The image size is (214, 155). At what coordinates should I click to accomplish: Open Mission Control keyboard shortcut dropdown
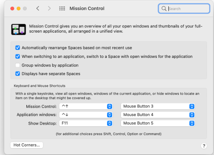(86, 106)
